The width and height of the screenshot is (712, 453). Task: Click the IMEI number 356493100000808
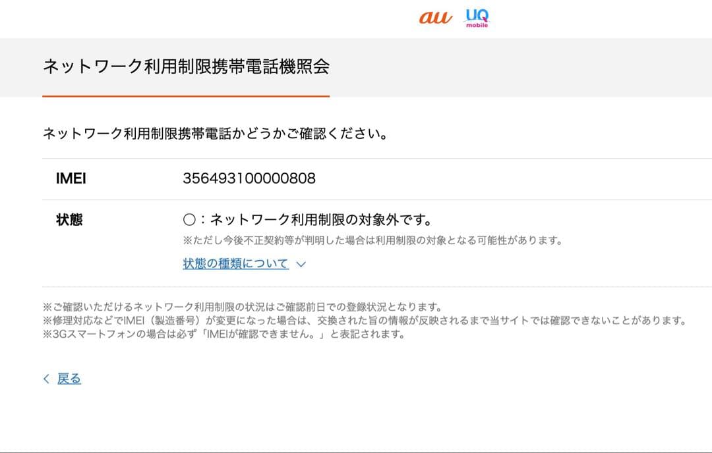coord(249,178)
